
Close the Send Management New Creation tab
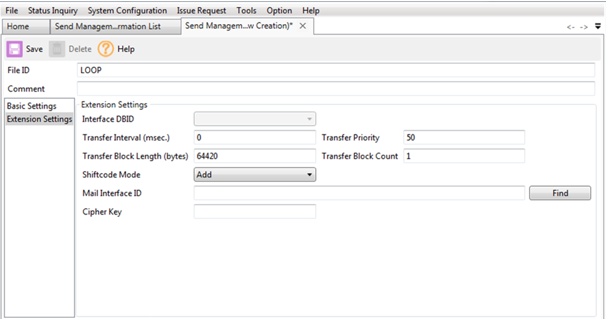coord(303,26)
